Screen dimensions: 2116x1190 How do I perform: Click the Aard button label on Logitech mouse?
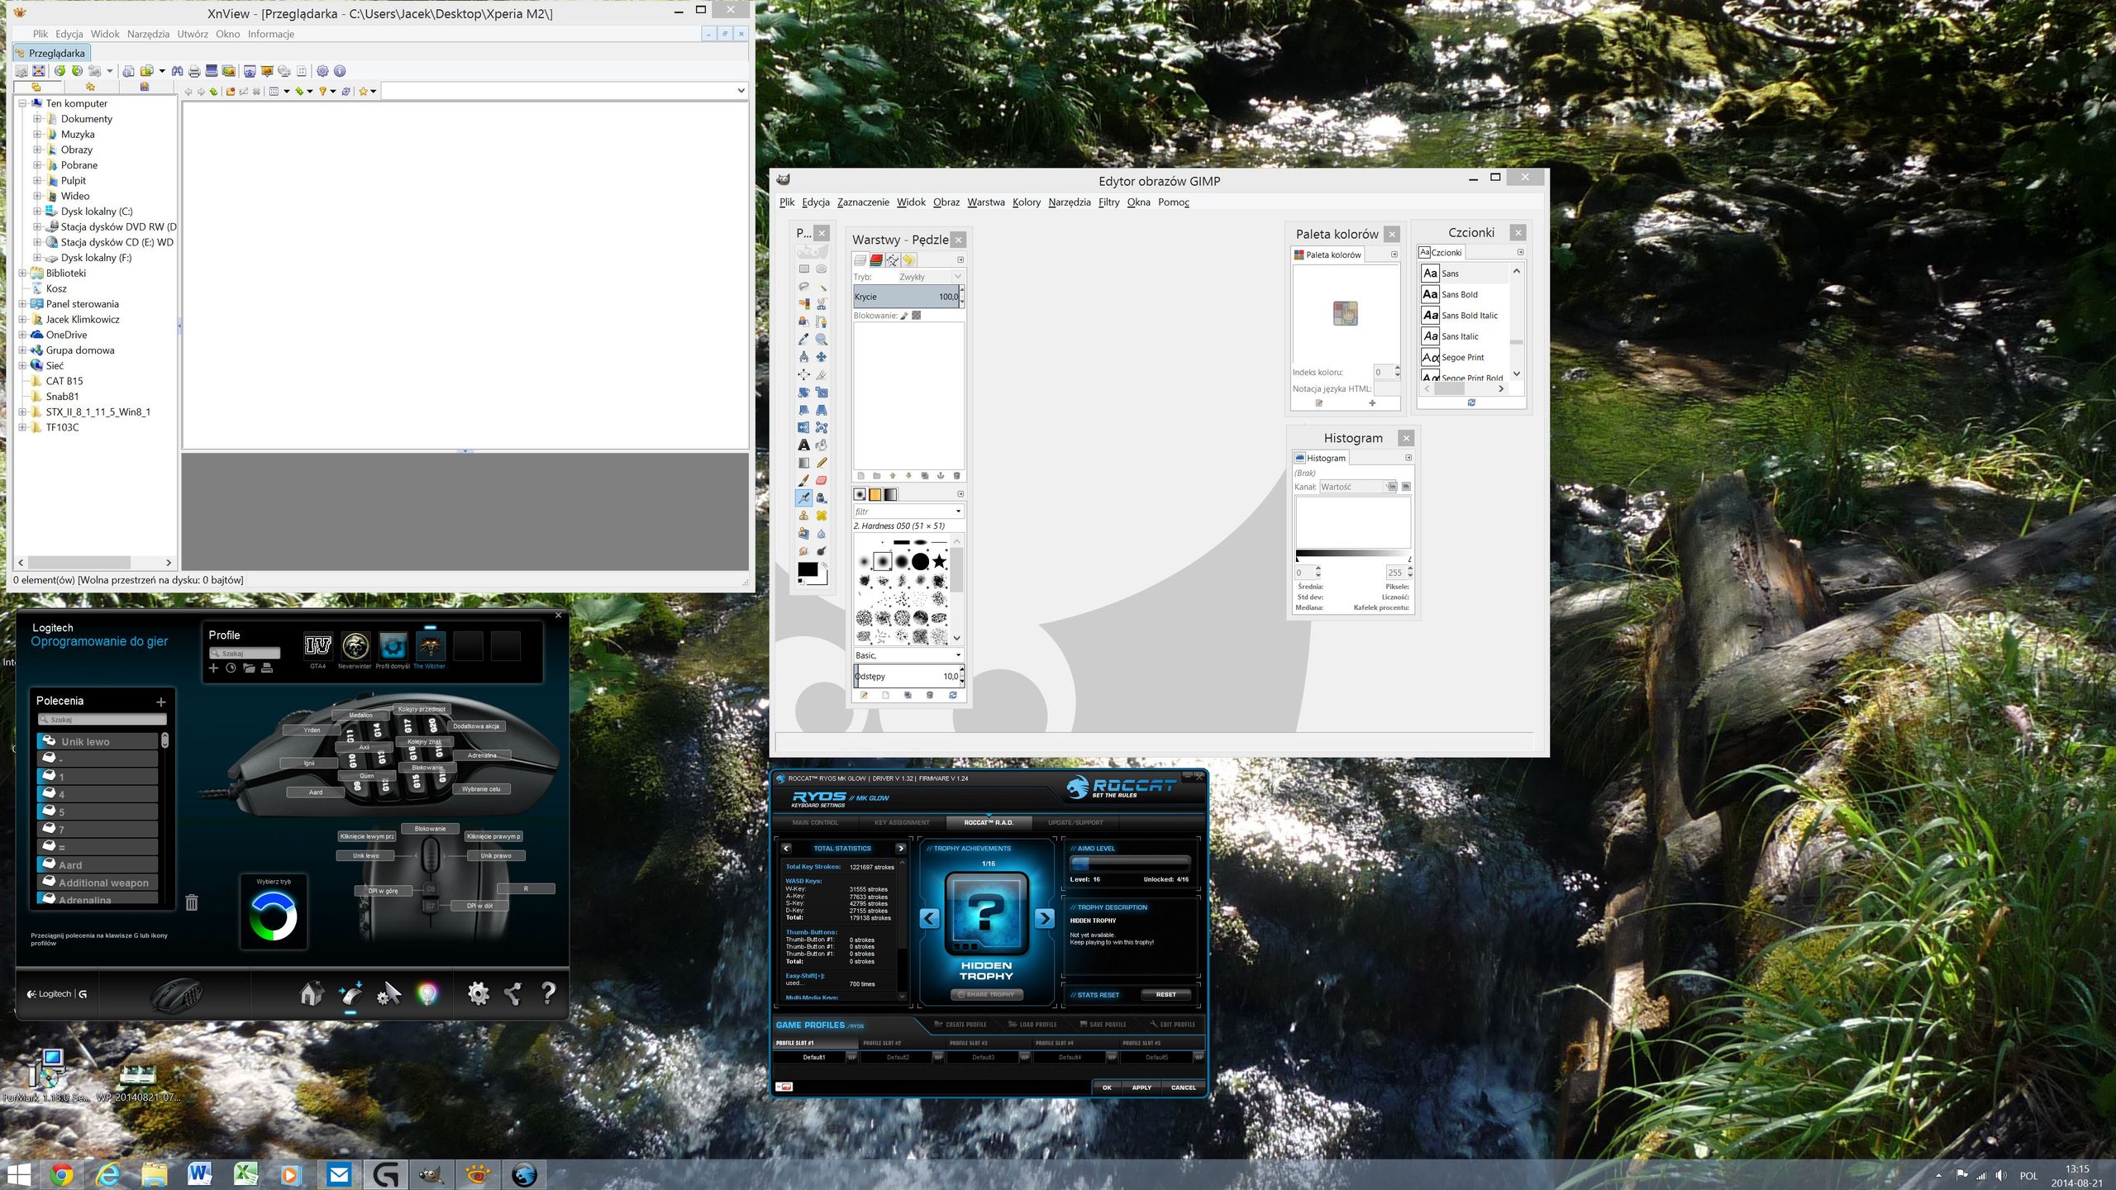click(x=316, y=793)
